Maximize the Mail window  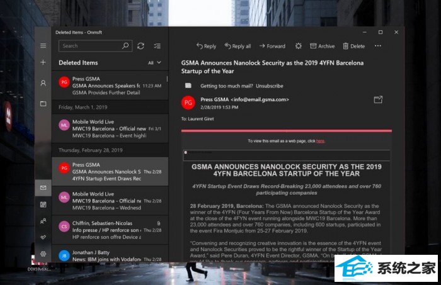coord(381,32)
